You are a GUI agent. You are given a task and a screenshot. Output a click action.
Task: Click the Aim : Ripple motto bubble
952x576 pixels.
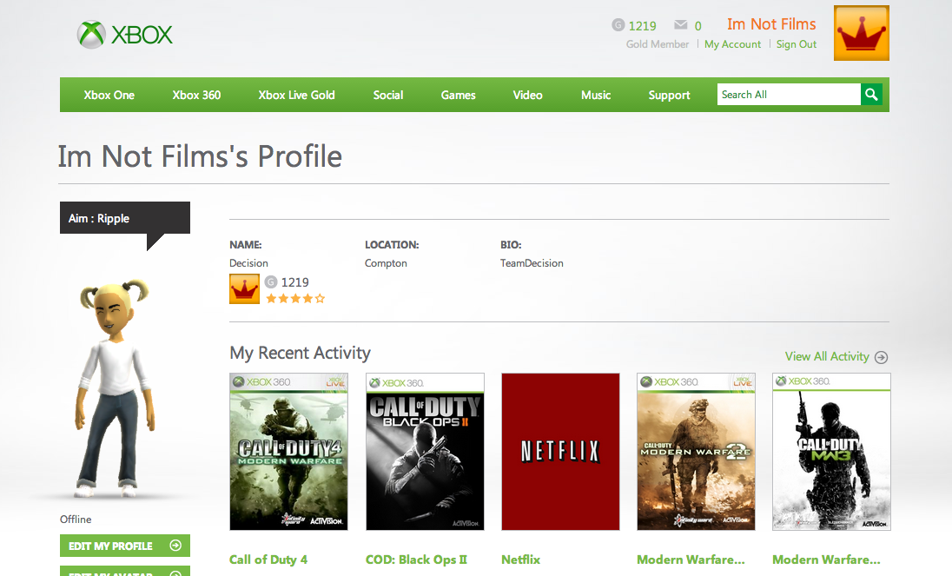[x=125, y=218]
